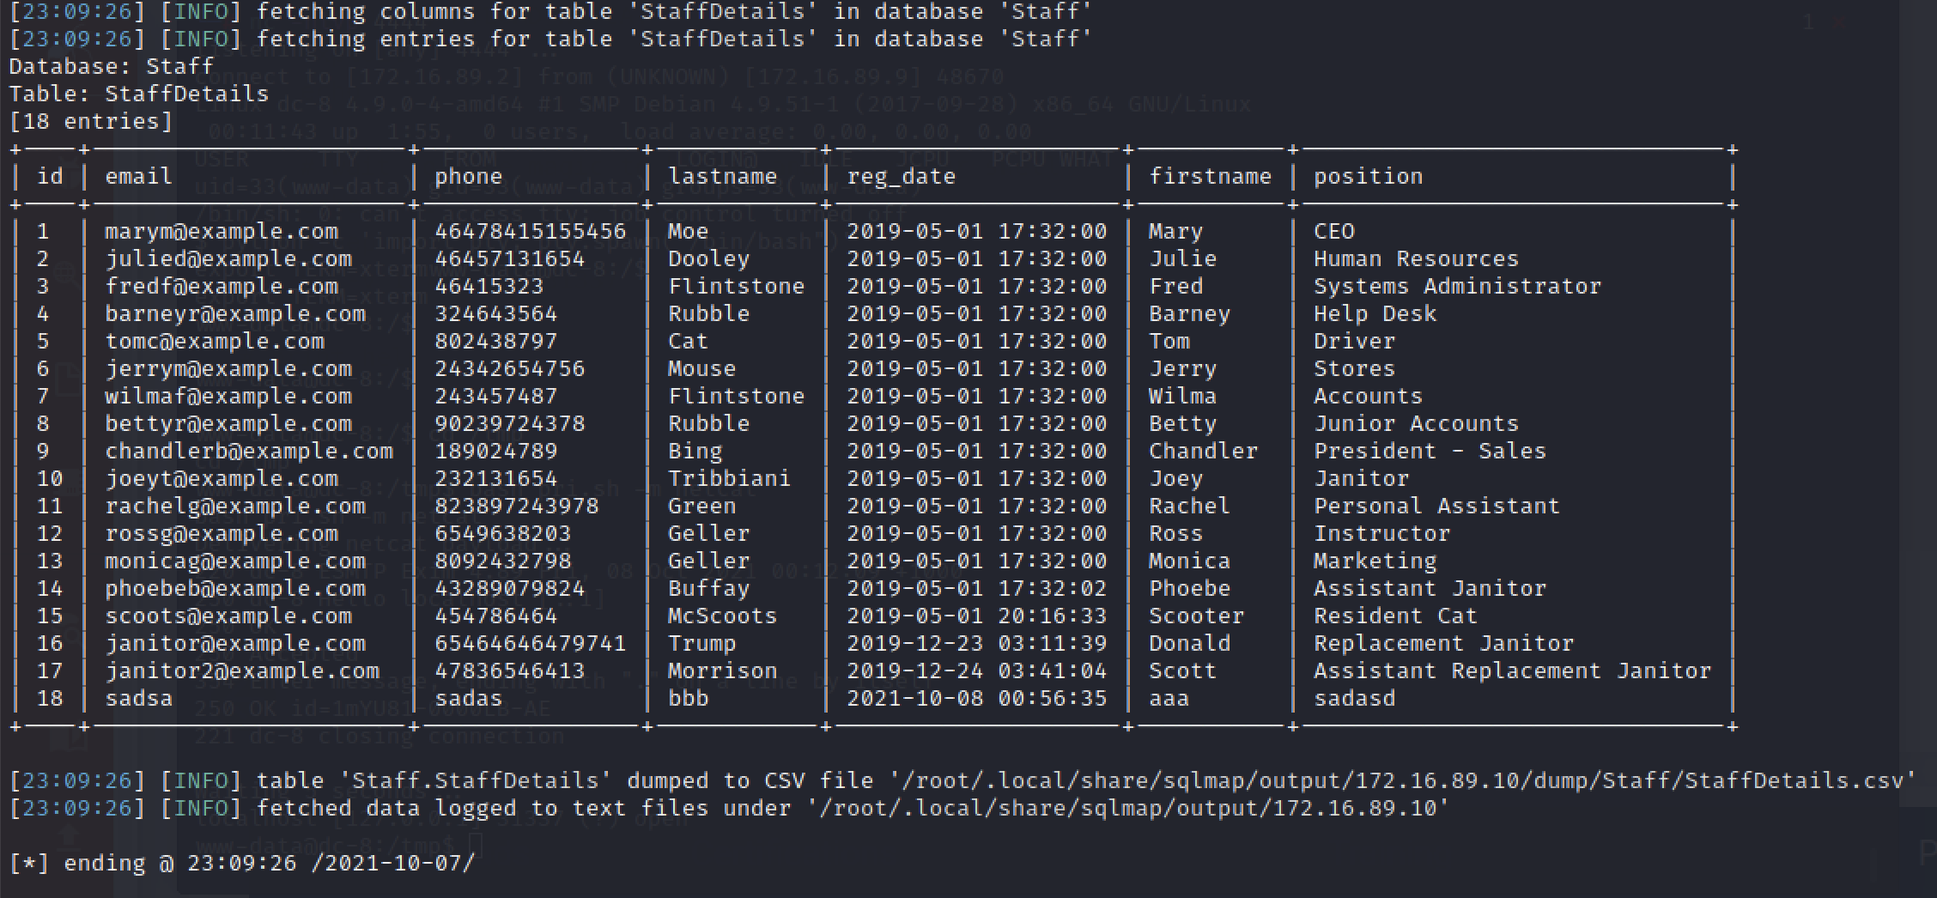Select the email joeyt@example.com

coord(222,478)
